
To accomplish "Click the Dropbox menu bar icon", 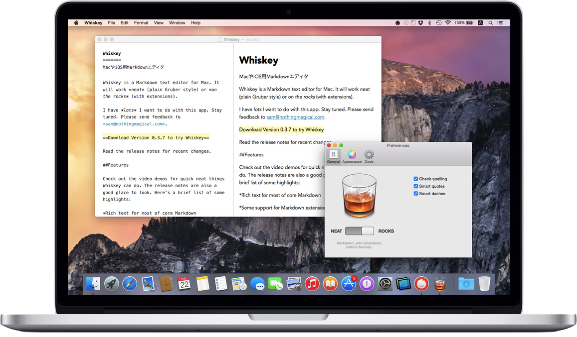I will pos(420,23).
